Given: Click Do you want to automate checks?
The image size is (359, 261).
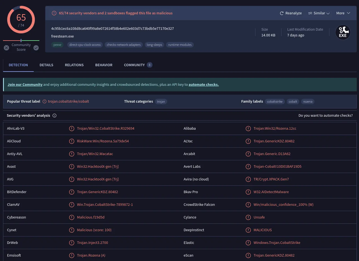Looking at the screenshot, I should [326, 116].
